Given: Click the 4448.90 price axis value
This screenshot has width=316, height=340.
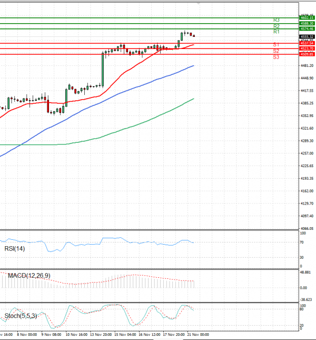Looking at the screenshot, I should coord(307,78).
